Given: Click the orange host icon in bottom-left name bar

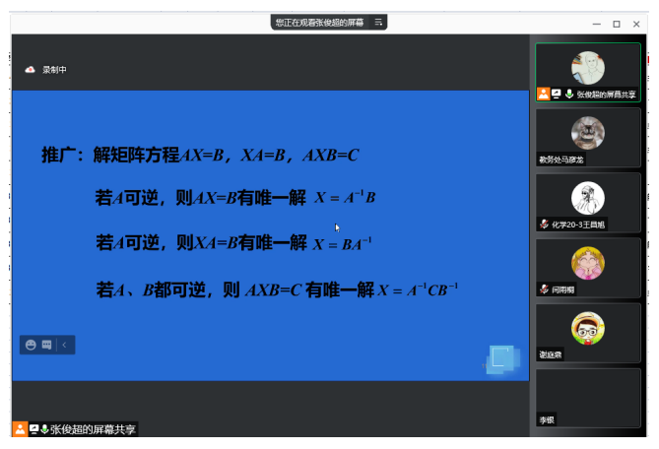Looking at the screenshot, I should 20,429.
